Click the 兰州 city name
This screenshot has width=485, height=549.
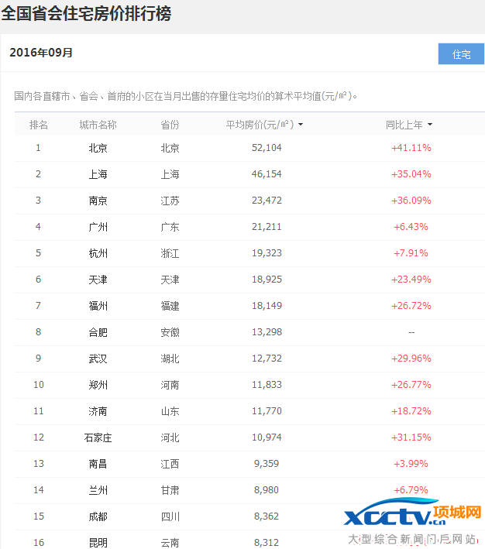click(x=98, y=490)
